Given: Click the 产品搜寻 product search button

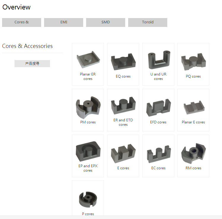Looking at the screenshot, I should tap(32, 64).
